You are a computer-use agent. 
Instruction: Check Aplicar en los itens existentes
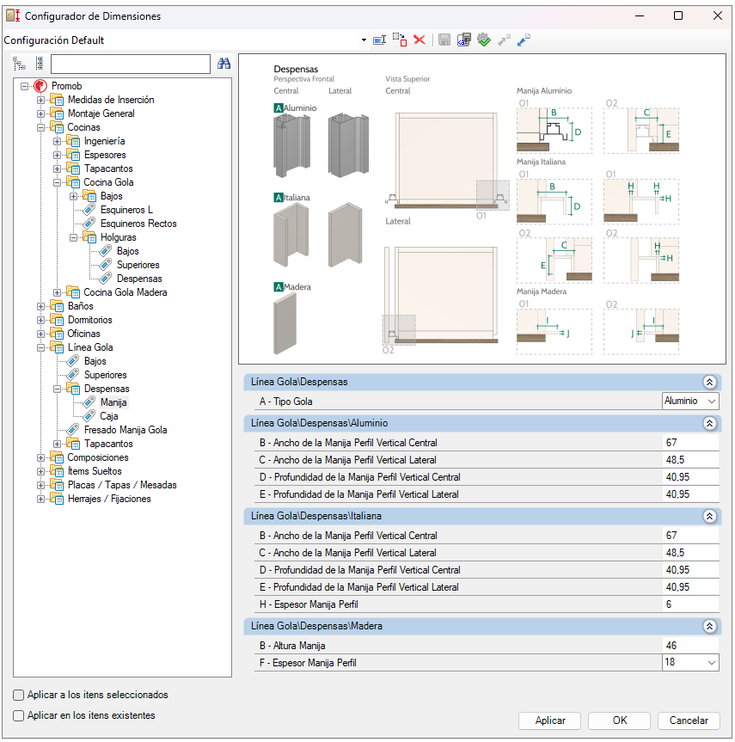click(x=19, y=715)
